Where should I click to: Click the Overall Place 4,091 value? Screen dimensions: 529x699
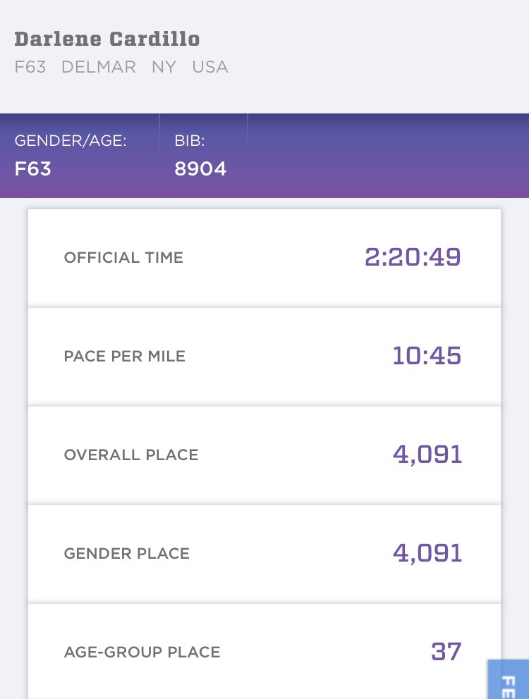click(427, 454)
